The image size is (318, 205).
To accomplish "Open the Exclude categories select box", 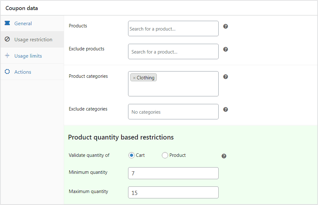I will click(x=173, y=112).
